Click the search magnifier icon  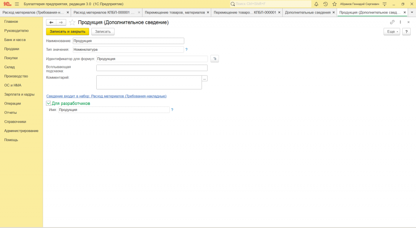[x=233, y=4]
